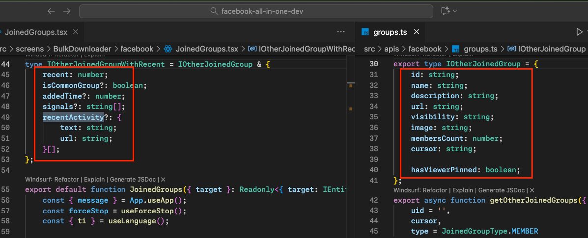Click line number 40 in right editor
Screen dimensions: 588x238
point(373,170)
